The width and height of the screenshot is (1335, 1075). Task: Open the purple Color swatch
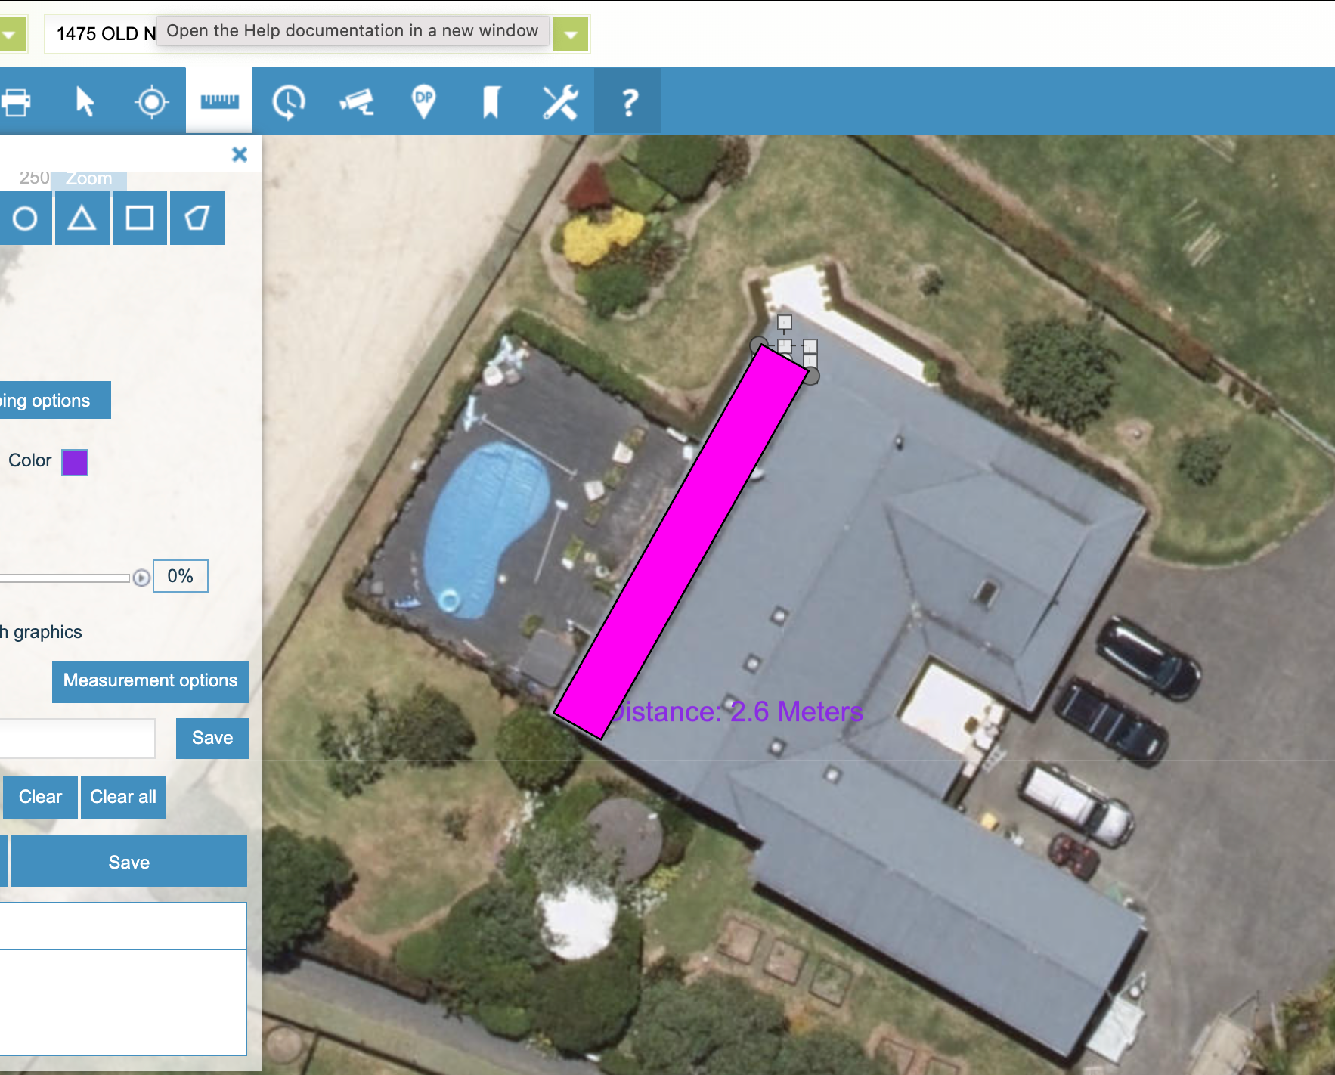click(x=75, y=462)
